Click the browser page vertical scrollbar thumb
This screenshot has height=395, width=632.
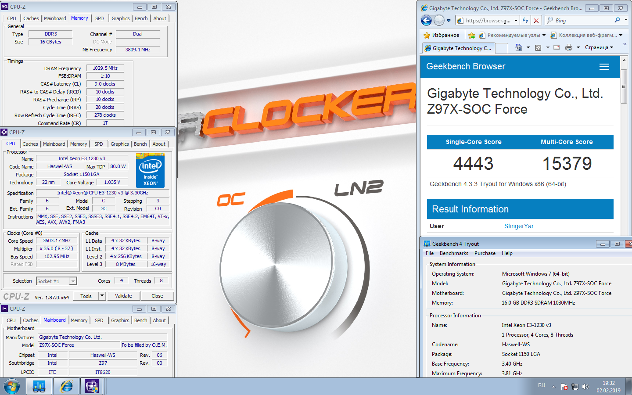pos(624,86)
